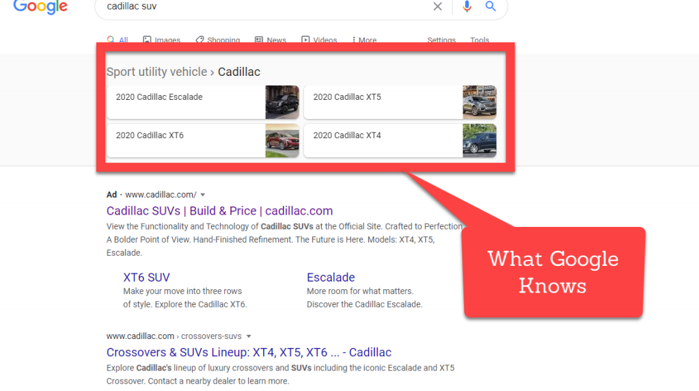Open Cadillac SUVs Build & Price link
The image size is (699, 391).
[x=219, y=211]
